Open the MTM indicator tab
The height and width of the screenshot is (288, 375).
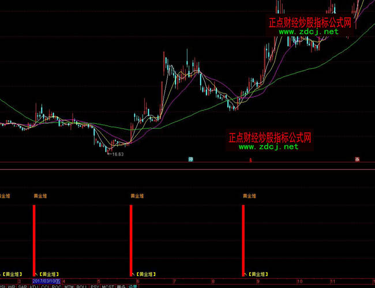pos(69,286)
